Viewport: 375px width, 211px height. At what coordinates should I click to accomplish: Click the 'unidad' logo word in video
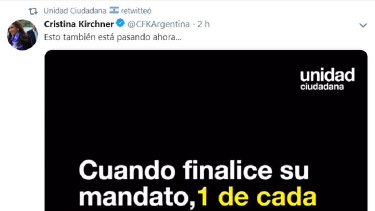tap(328, 75)
